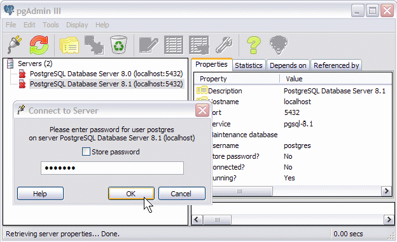Close the Connect to Server dialog
Screen dimensions: 397x242
[x=202, y=111]
